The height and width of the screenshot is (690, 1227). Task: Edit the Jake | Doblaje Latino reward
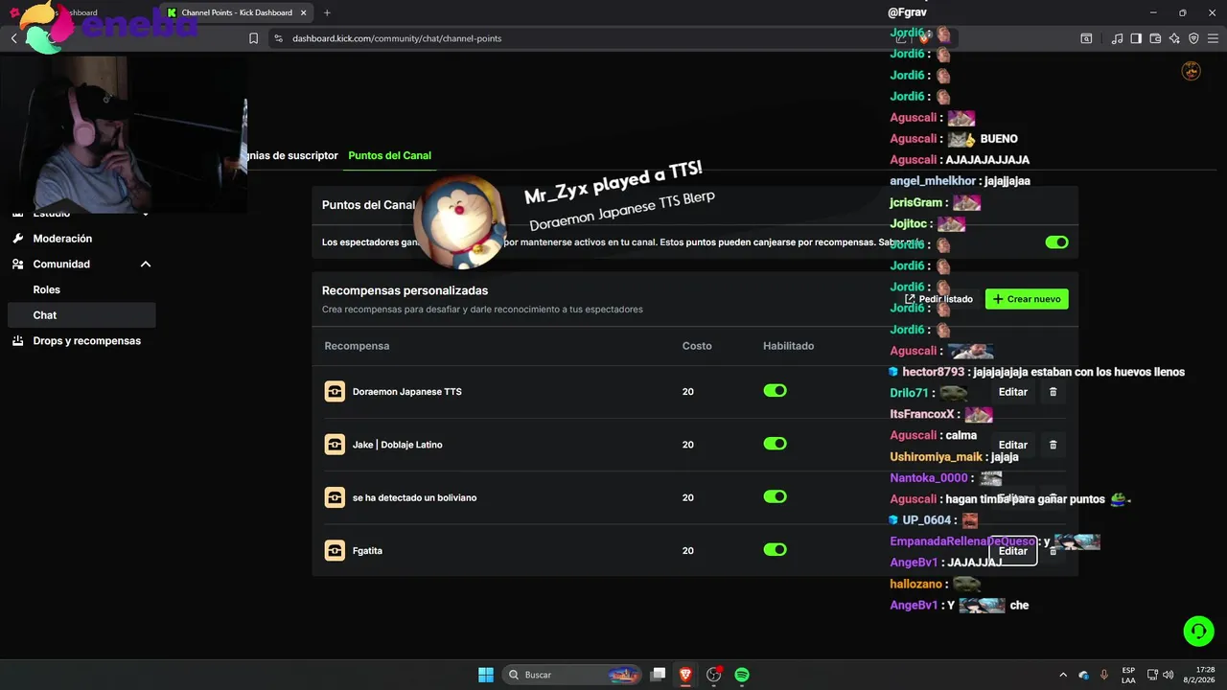pyautogui.click(x=1012, y=445)
